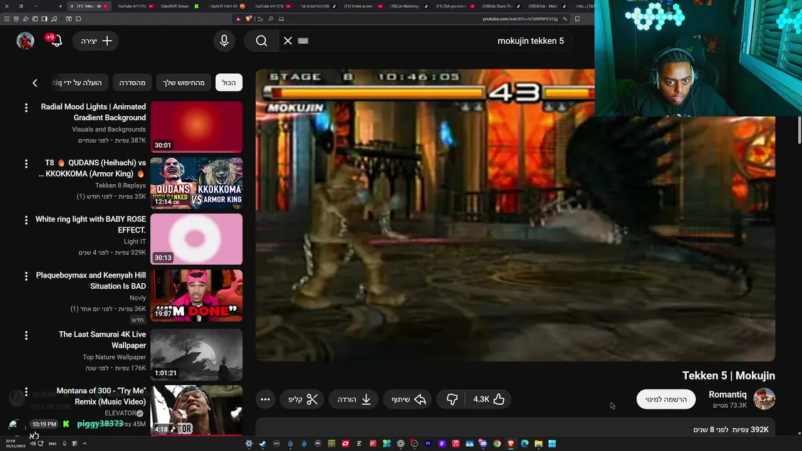The height and width of the screenshot is (451, 802).
Task: Open QUDANS vs KKOKKOMA video thumbnail
Action: pyautogui.click(x=196, y=183)
